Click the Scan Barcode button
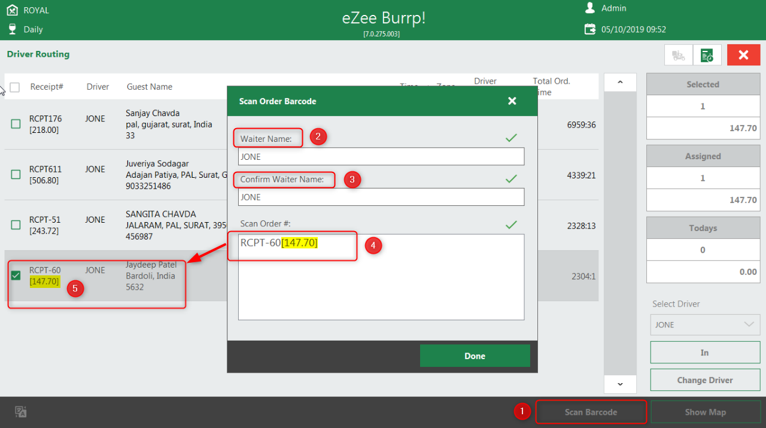The image size is (766, 428). click(591, 412)
